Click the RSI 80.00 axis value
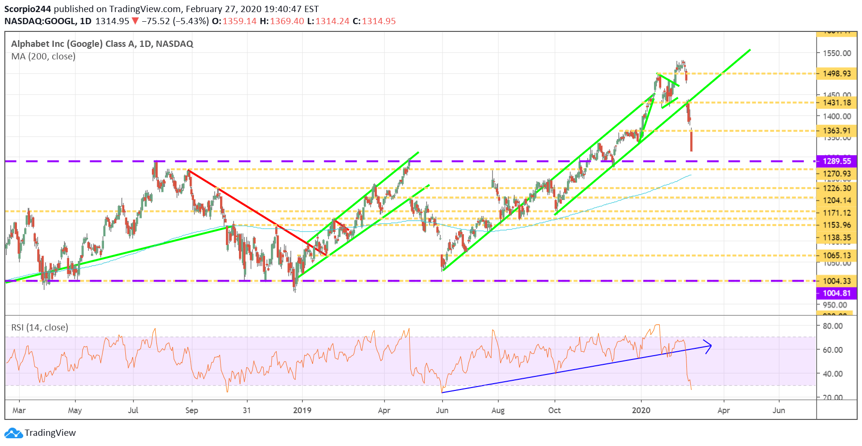The image size is (862, 446). [x=832, y=326]
